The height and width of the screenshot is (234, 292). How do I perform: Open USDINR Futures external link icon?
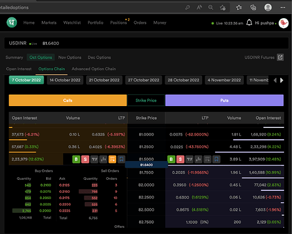tap(280, 57)
